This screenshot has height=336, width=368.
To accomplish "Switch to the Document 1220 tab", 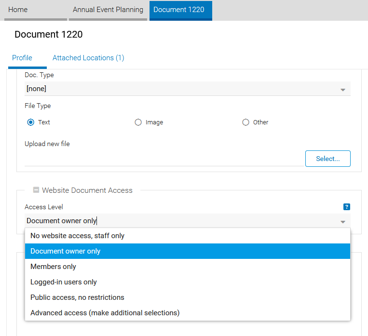I will point(181,10).
